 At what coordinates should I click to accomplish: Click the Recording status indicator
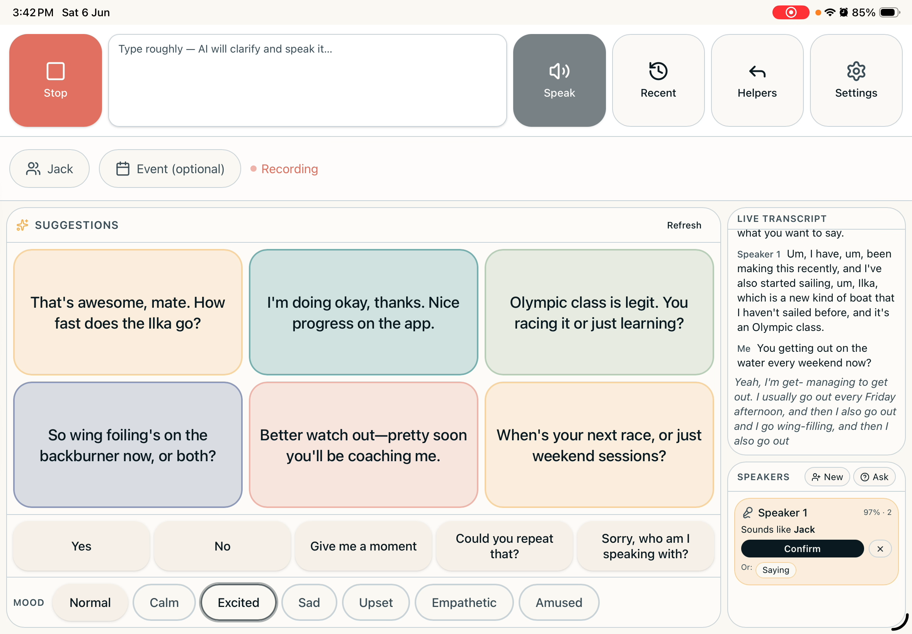pyautogui.click(x=284, y=169)
